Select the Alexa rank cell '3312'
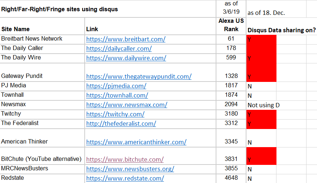The height and width of the screenshot is (183, 317). tap(231, 124)
